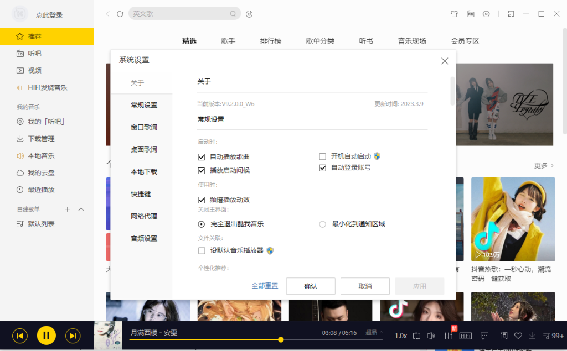The image size is (567, 351).
Task: Enable 设默认音乐播放器 checkbox
Action: (202, 250)
